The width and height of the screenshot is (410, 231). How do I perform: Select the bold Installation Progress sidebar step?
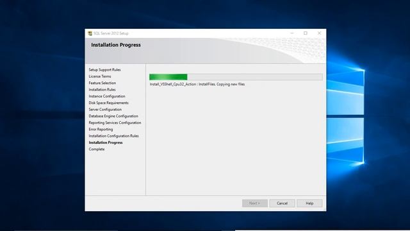tap(106, 142)
